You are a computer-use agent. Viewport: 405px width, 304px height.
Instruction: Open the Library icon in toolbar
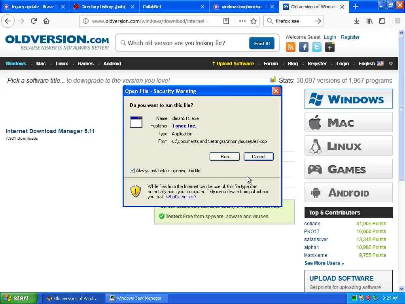point(369,21)
